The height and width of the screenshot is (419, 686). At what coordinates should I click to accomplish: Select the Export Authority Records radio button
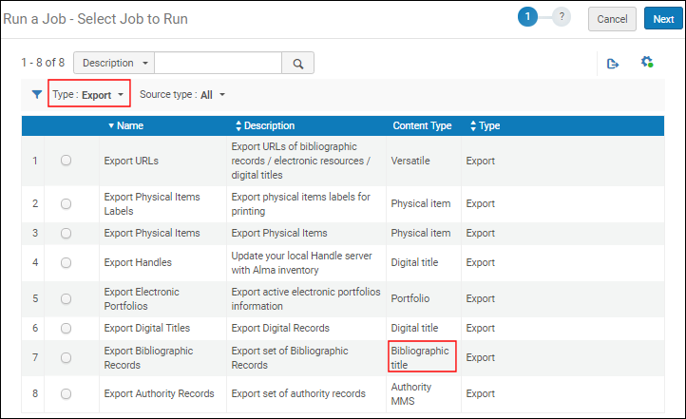click(x=66, y=394)
